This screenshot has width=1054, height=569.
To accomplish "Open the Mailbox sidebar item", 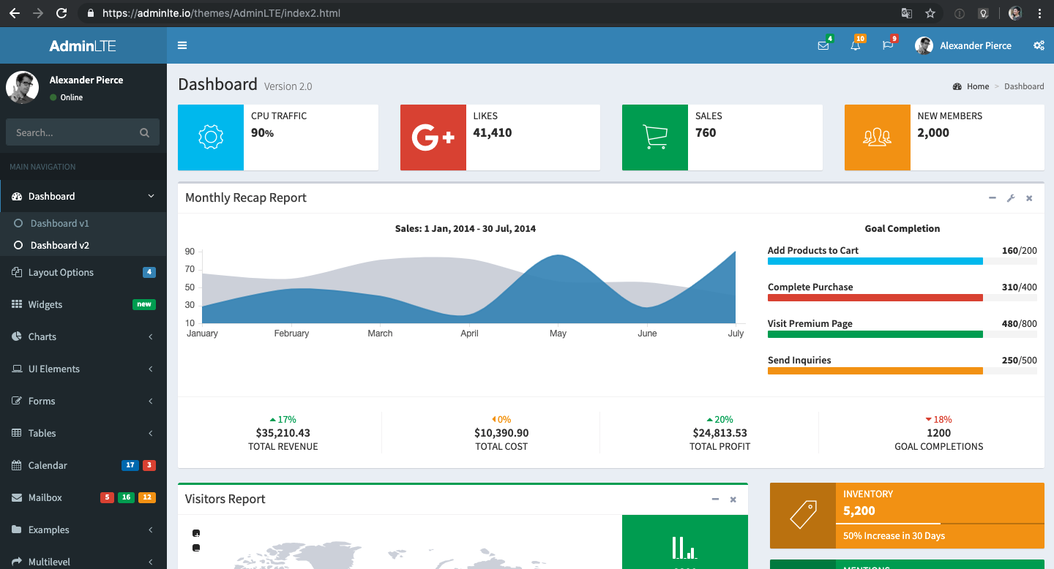I will (x=45, y=497).
